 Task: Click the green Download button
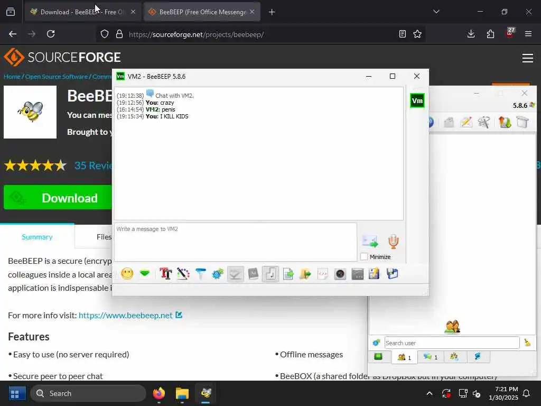point(58,198)
